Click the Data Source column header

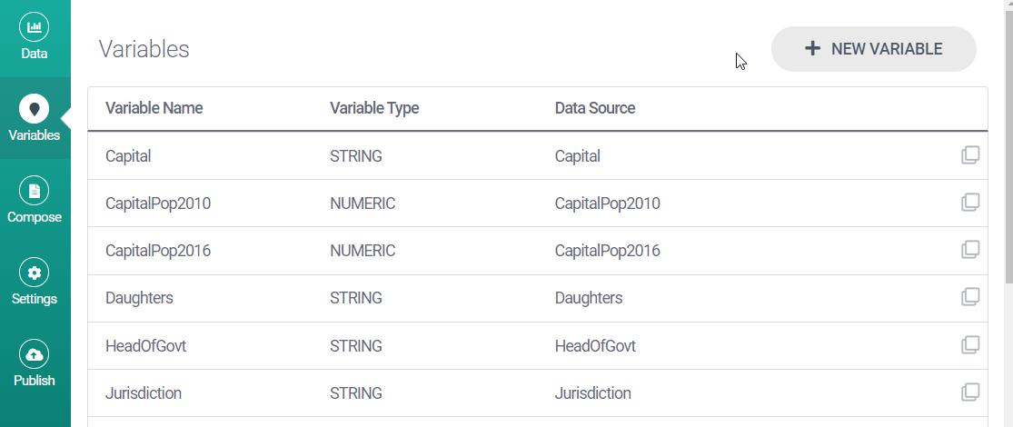pos(595,108)
